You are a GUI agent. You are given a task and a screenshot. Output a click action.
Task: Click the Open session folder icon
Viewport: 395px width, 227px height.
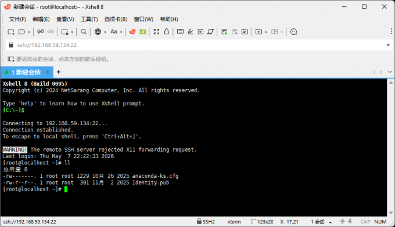(x=22, y=32)
